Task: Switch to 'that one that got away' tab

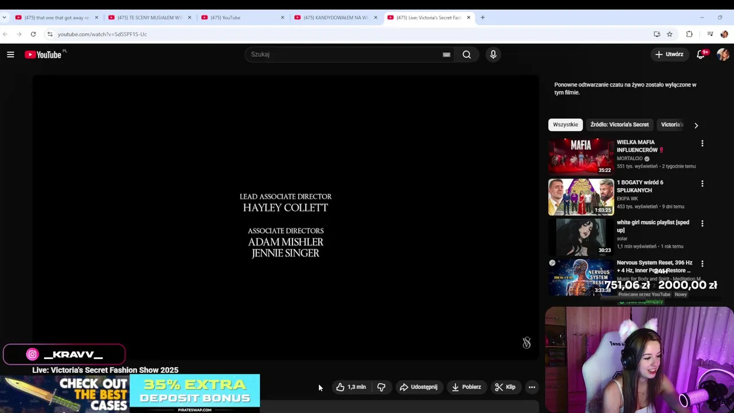Action: coord(57,18)
